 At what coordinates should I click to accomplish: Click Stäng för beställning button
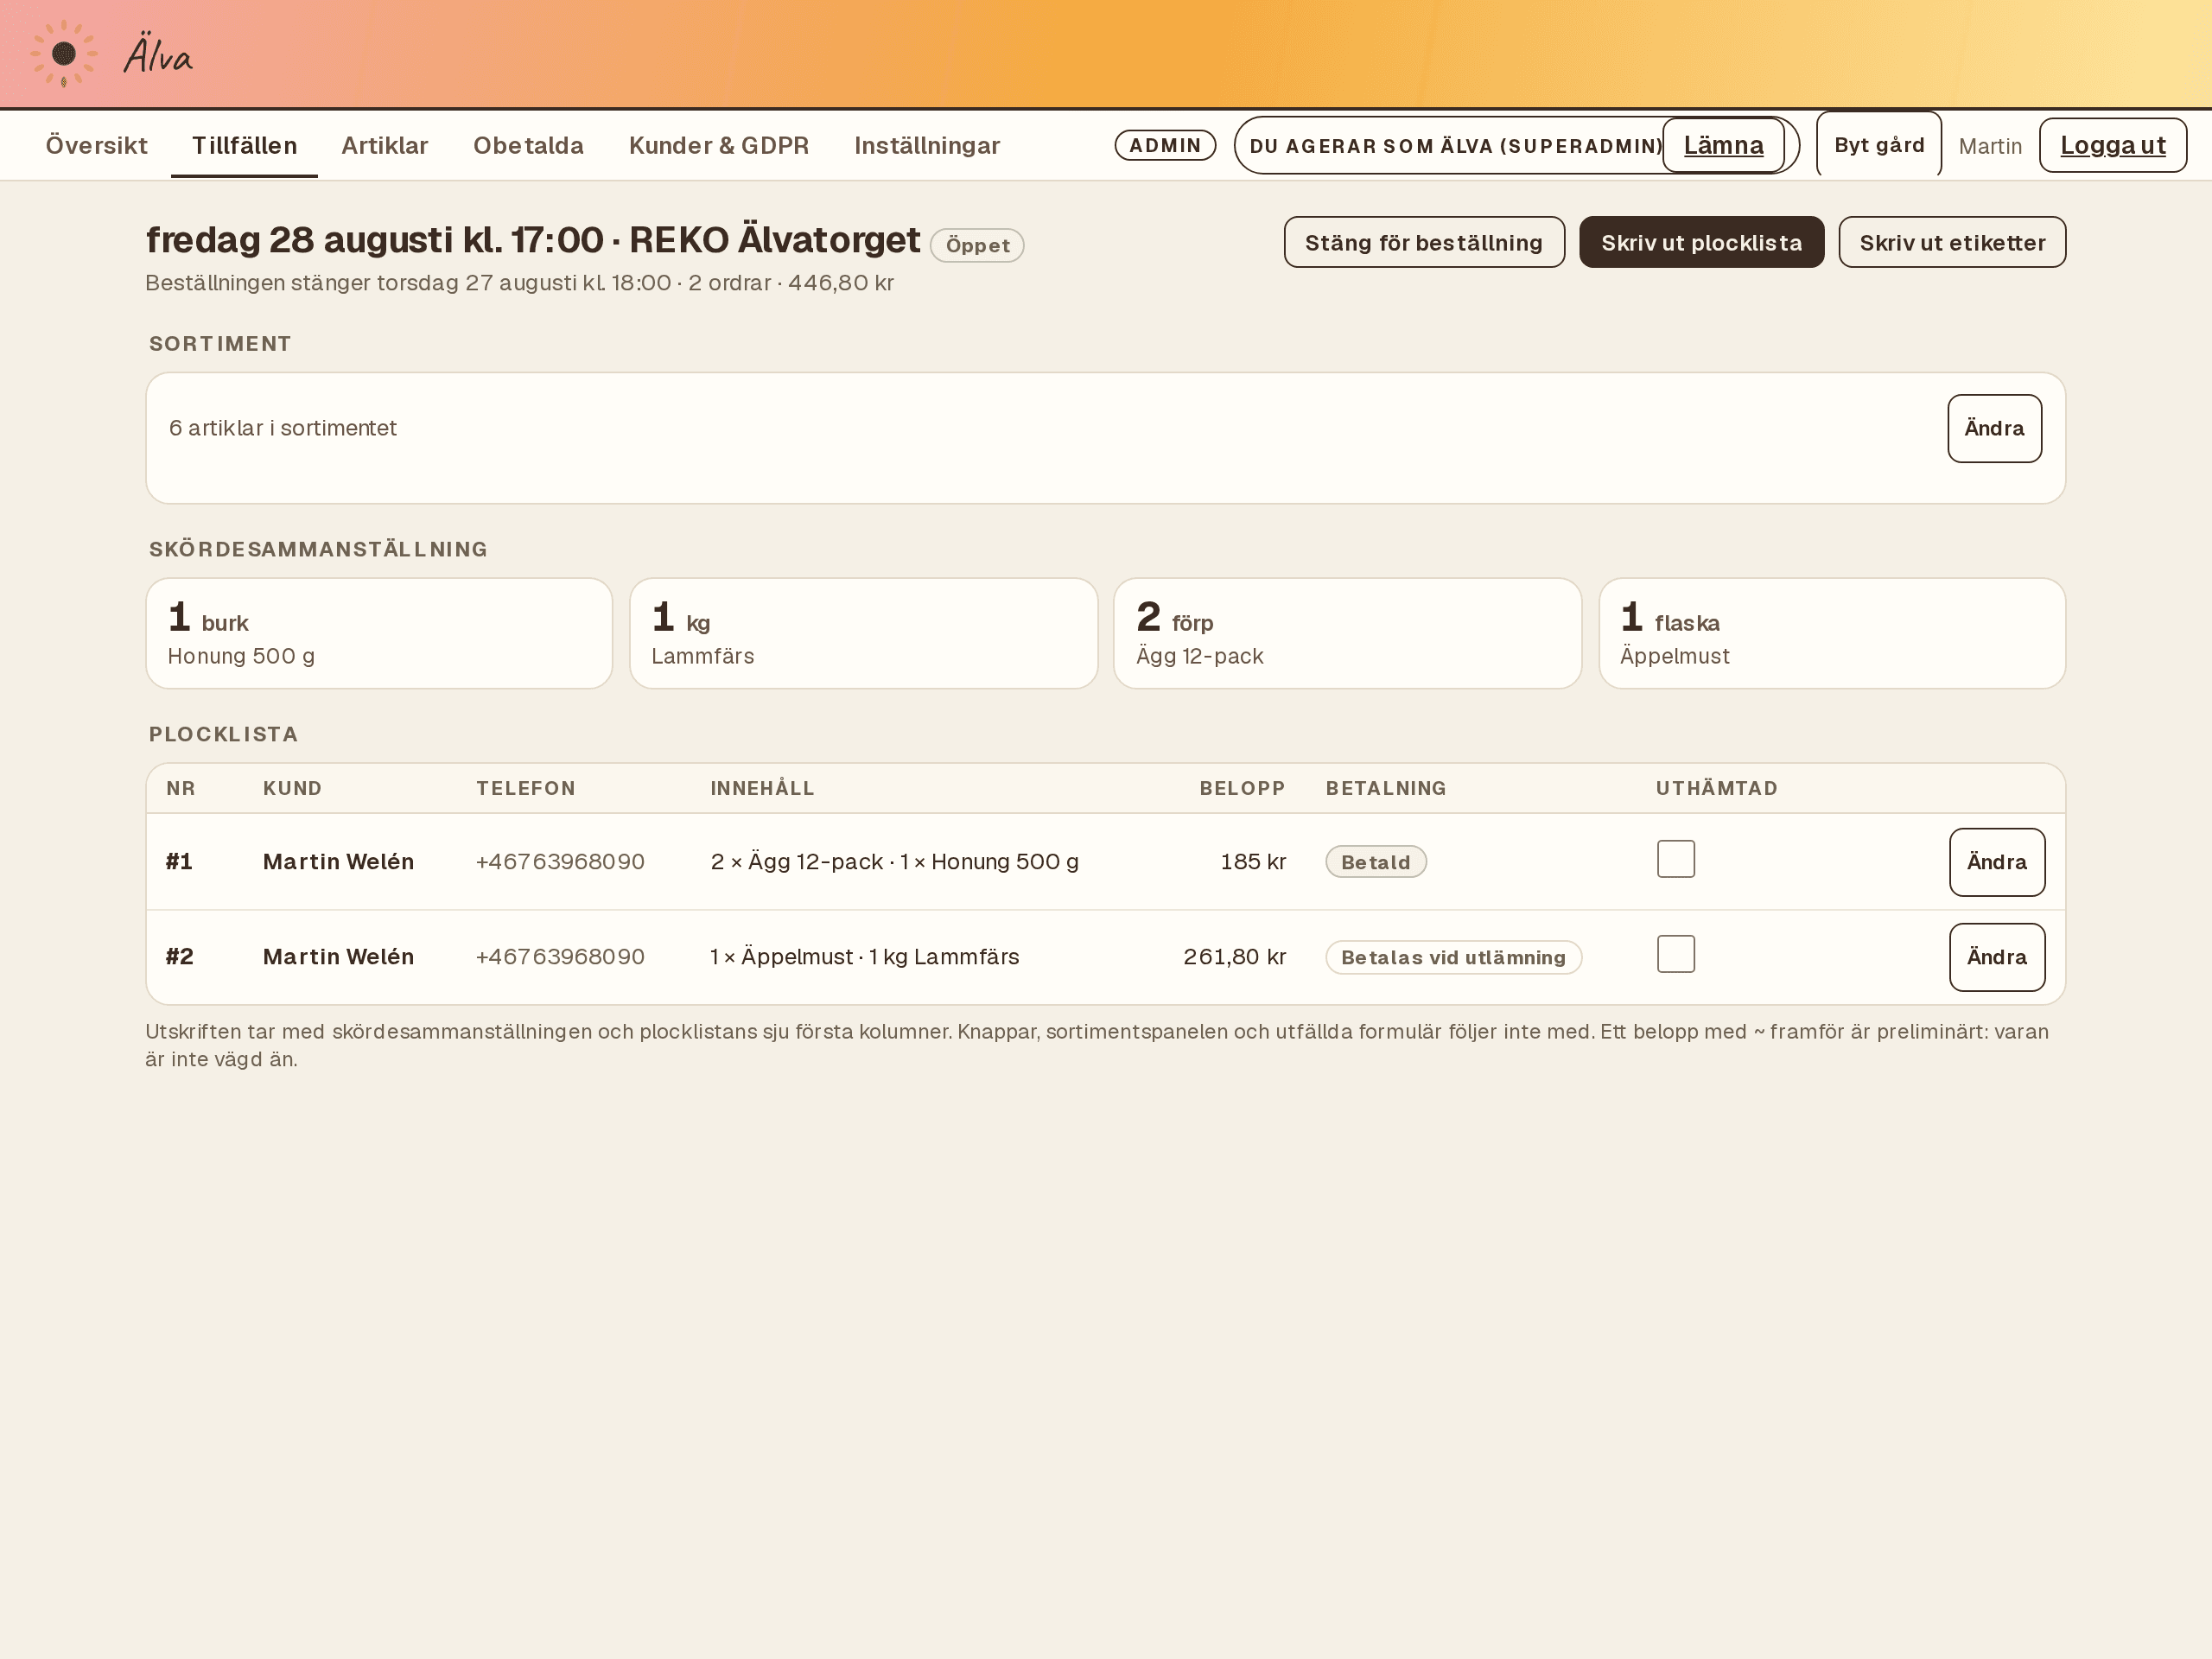[1424, 242]
